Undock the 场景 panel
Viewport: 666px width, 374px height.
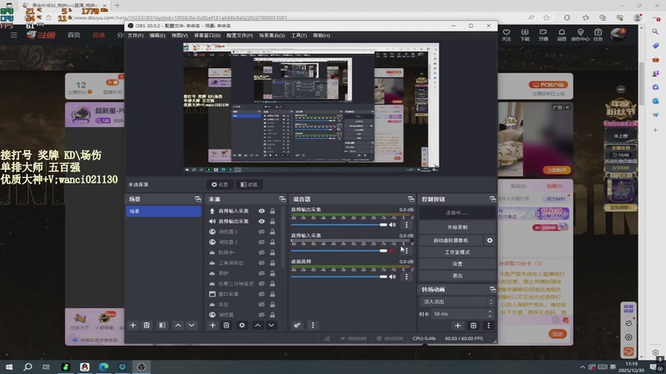[x=198, y=199]
